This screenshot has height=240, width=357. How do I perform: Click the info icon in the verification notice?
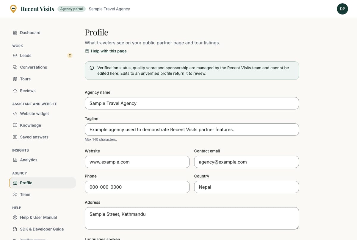92,68
